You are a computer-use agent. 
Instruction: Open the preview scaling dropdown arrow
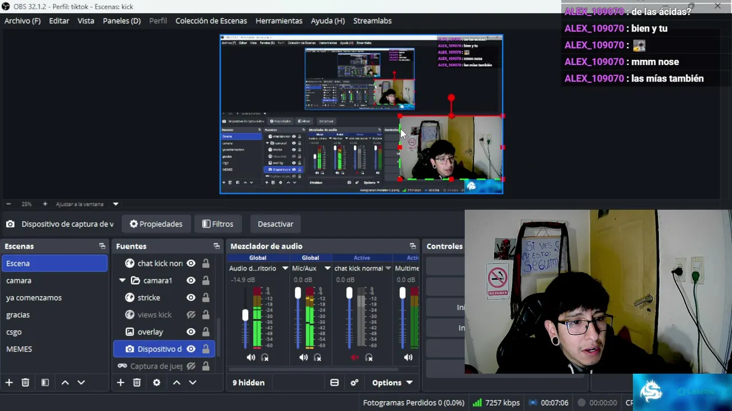[116, 204]
